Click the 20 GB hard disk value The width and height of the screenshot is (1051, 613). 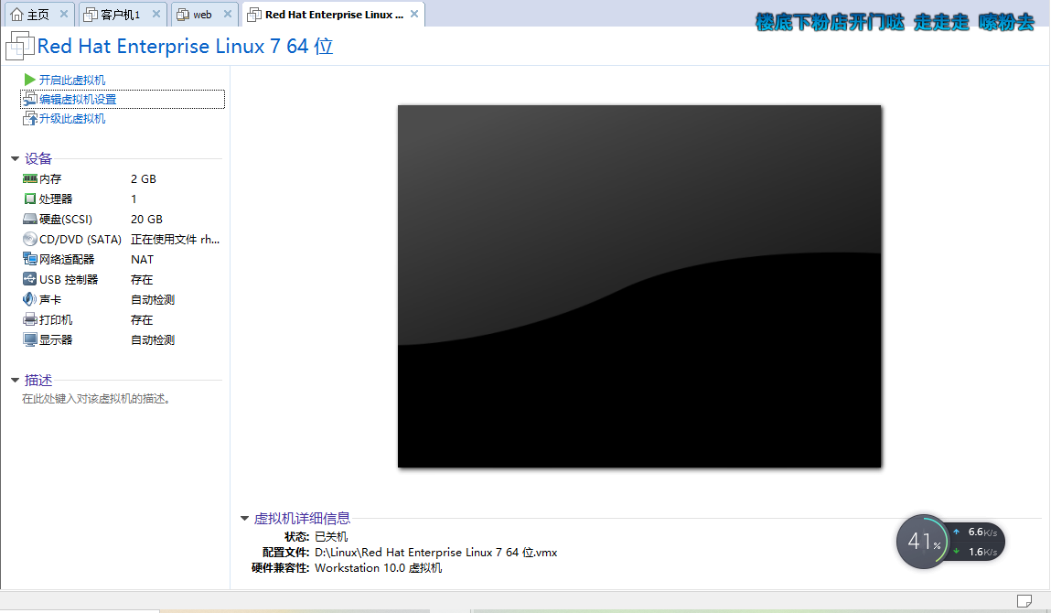[x=146, y=220]
